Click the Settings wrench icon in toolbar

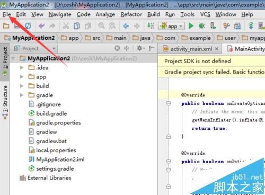coord(226,26)
